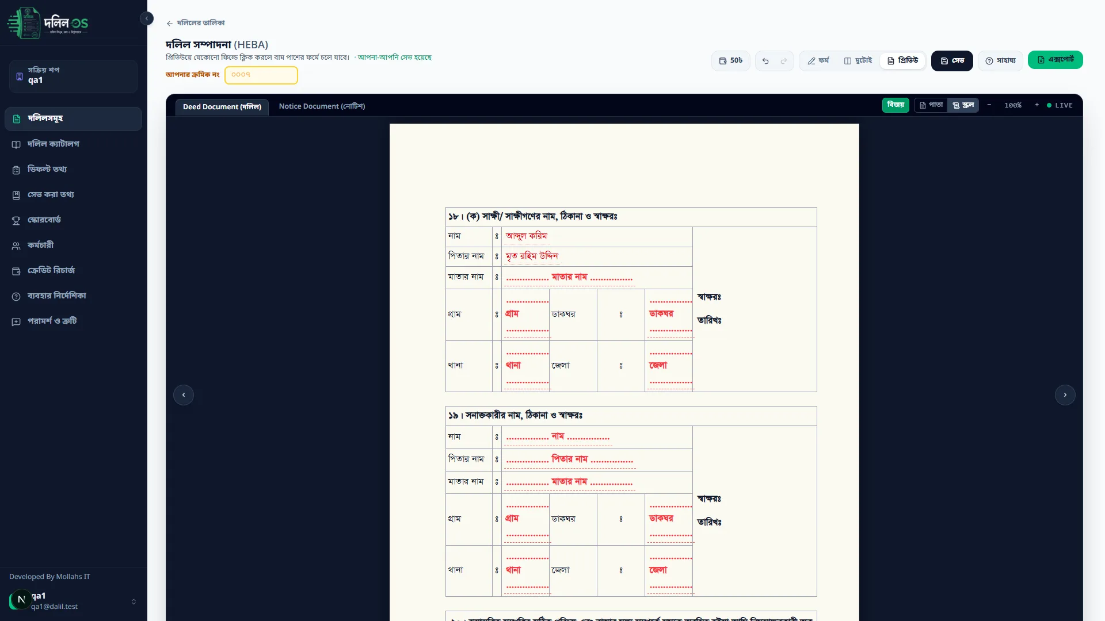Decrease zoom with minus button

(989, 105)
